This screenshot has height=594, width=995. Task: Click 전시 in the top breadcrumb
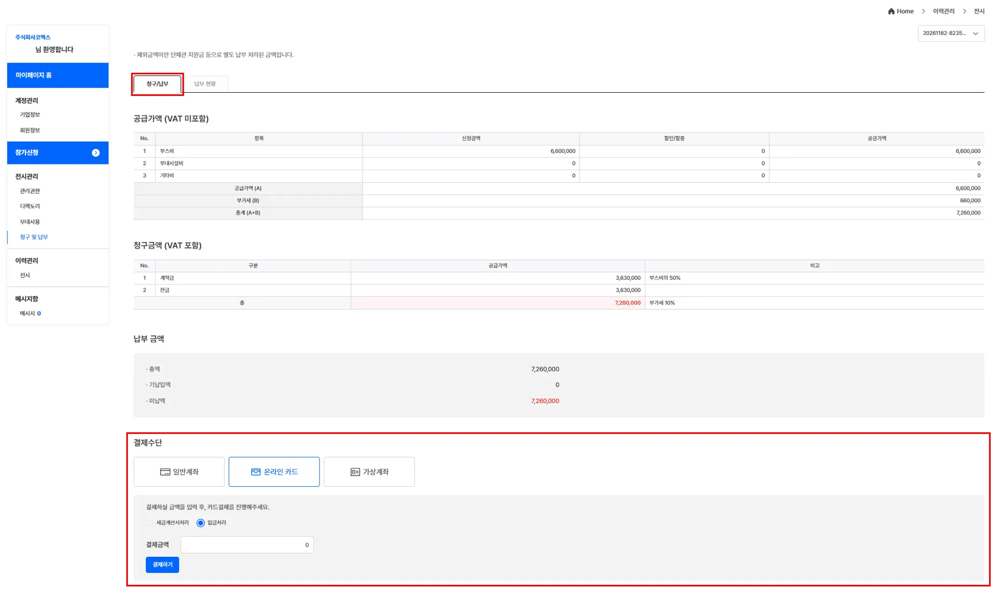[x=979, y=11]
